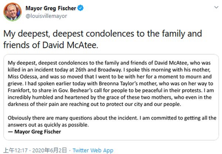222x154 pixels.
Task: Visit the @louisvillemayor handle link
Action: point(46,16)
